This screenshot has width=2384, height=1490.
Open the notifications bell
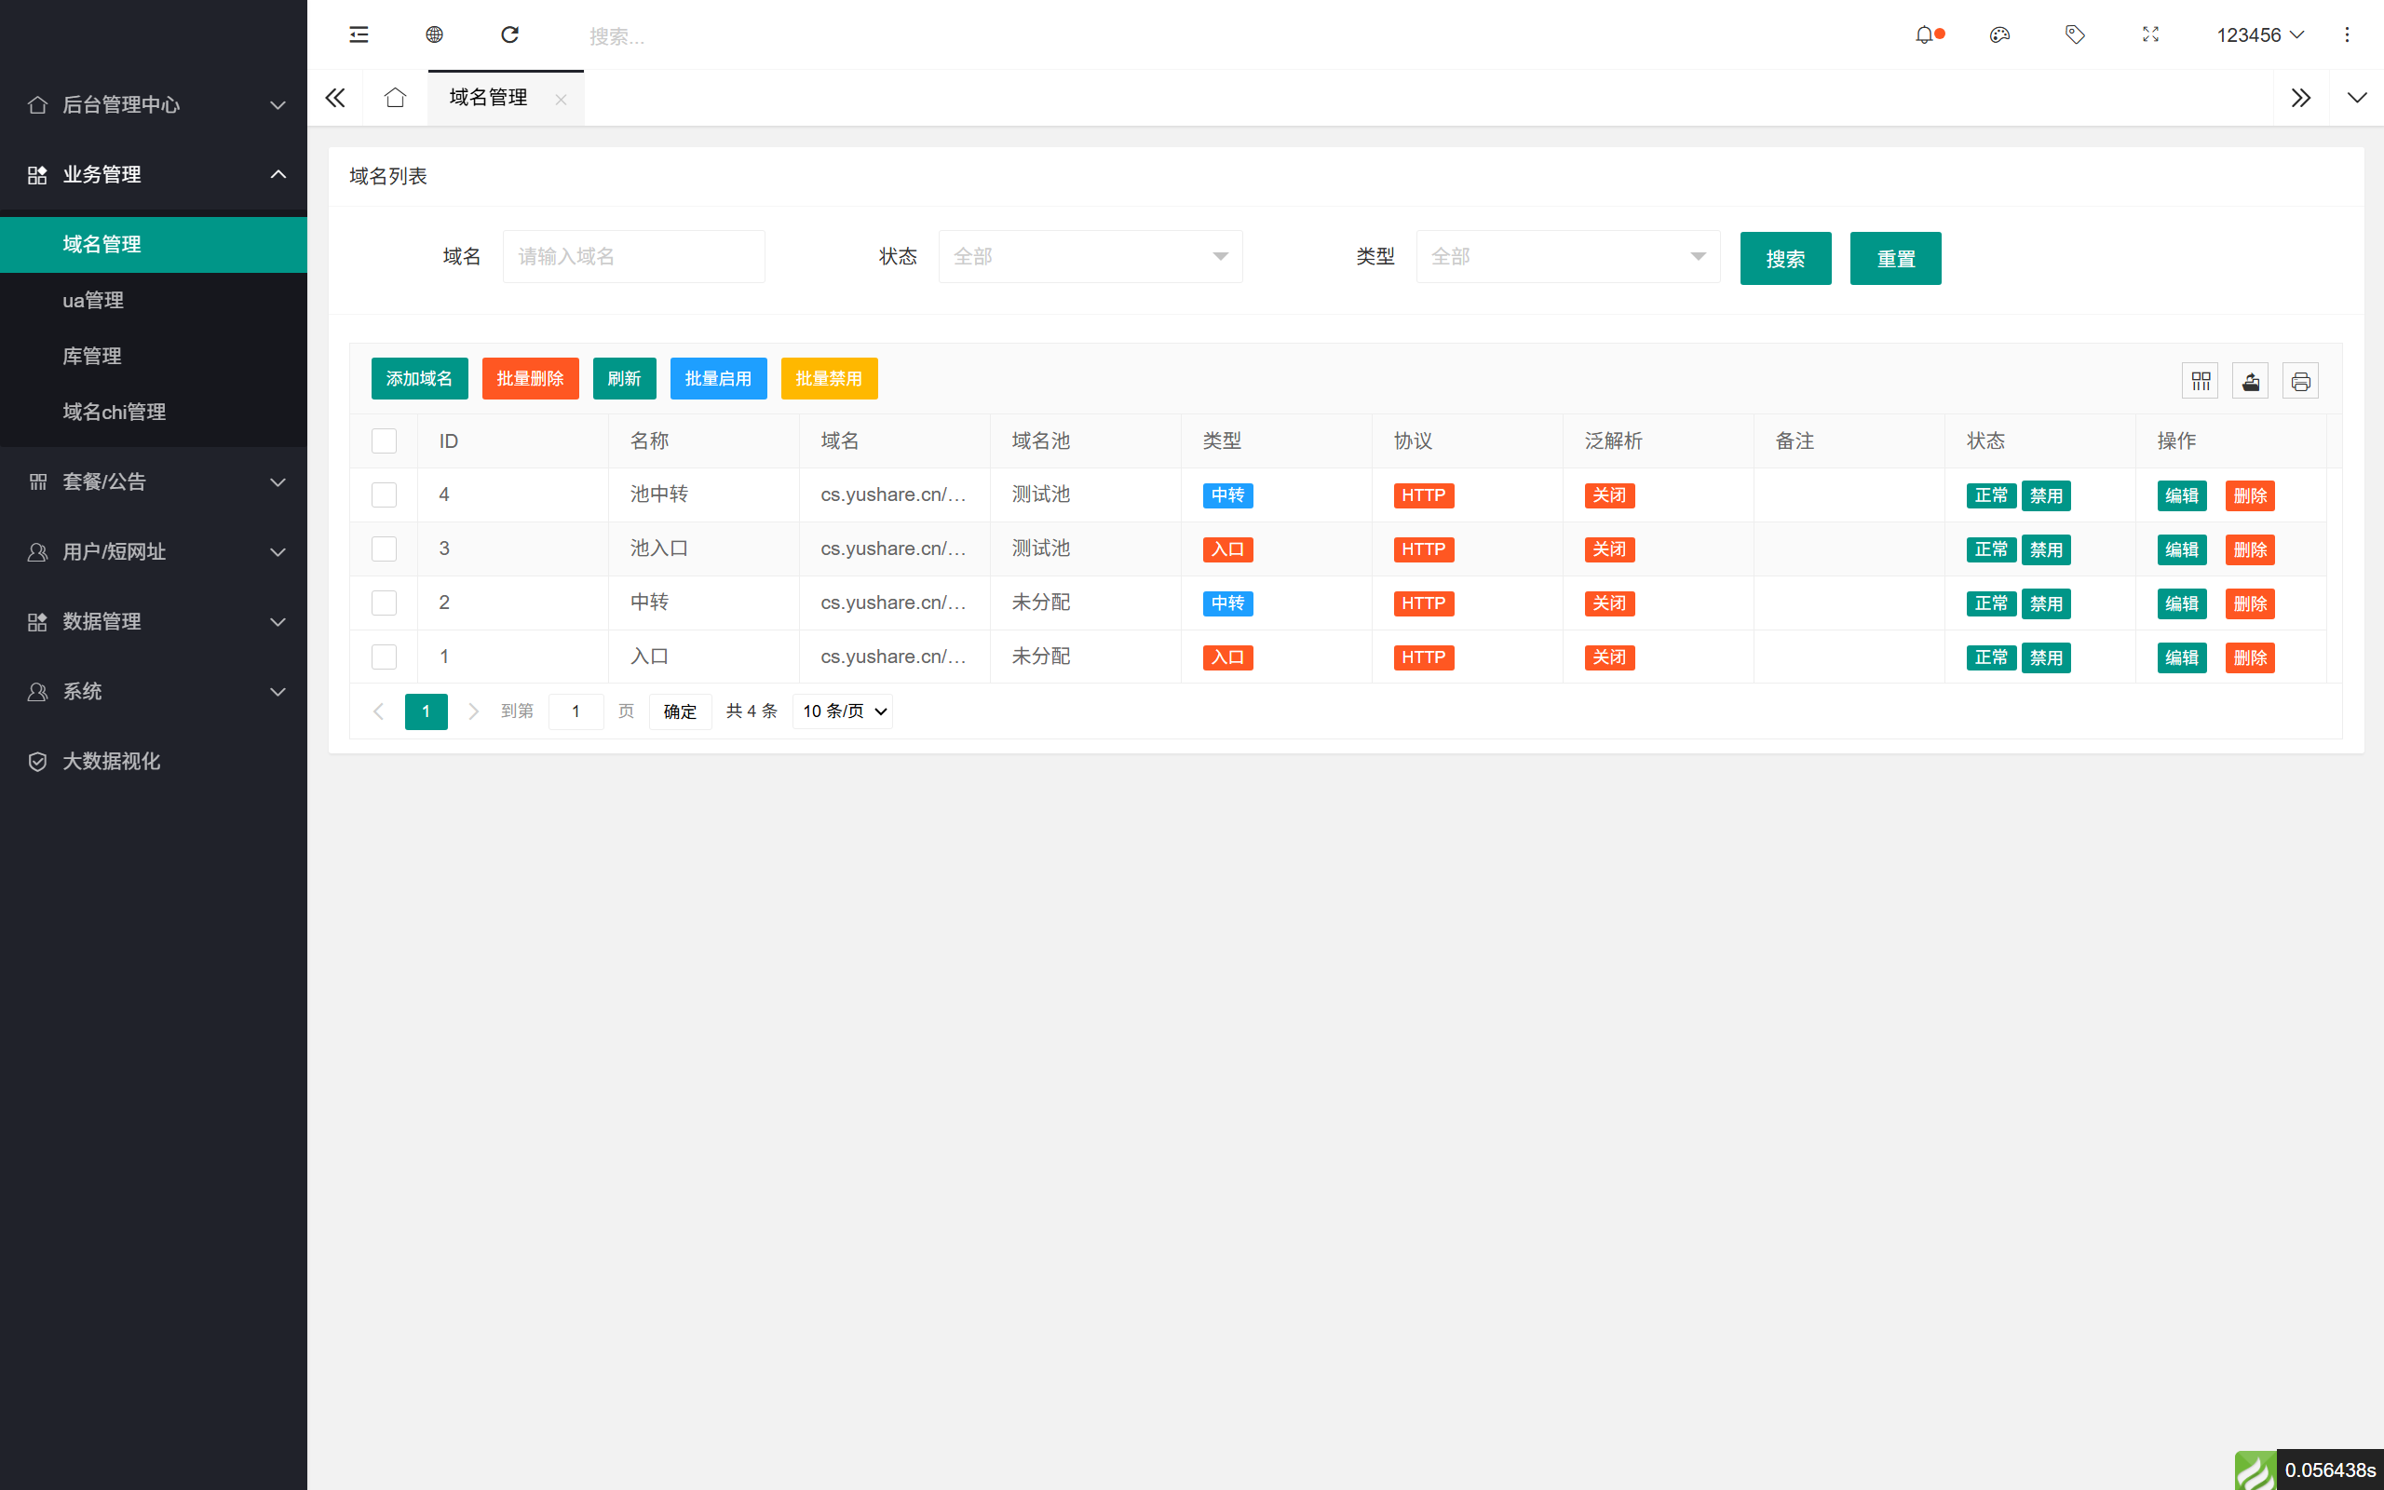[1926, 34]
